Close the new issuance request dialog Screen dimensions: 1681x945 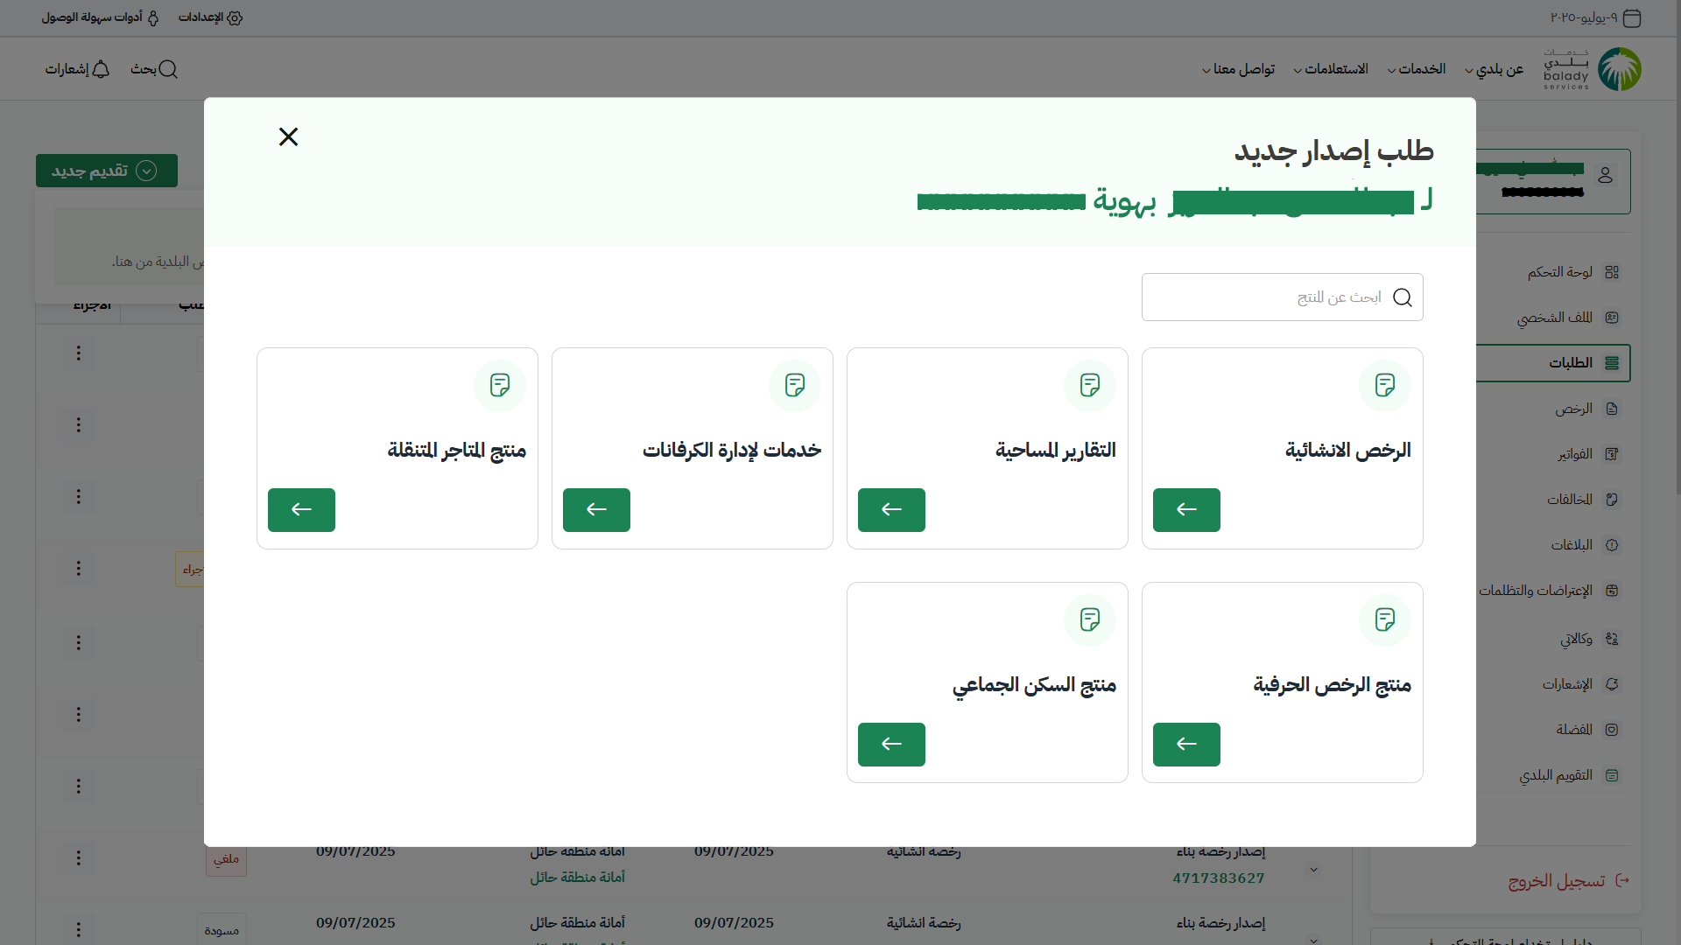[288, 136]
